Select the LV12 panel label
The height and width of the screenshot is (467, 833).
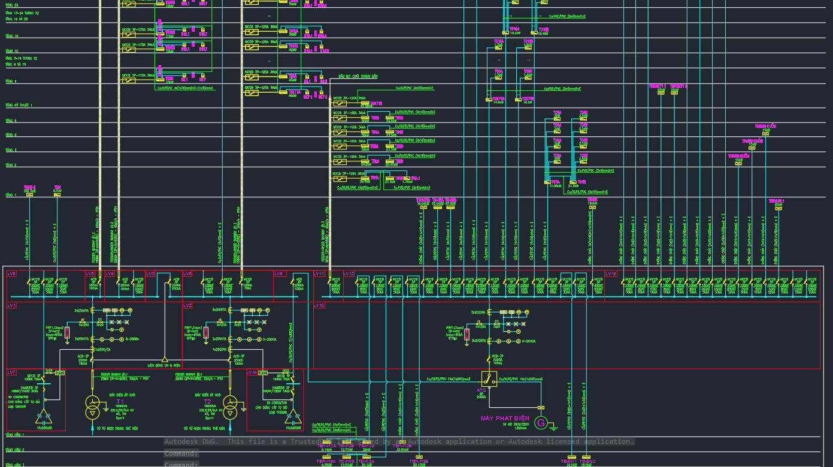(349, 273)
